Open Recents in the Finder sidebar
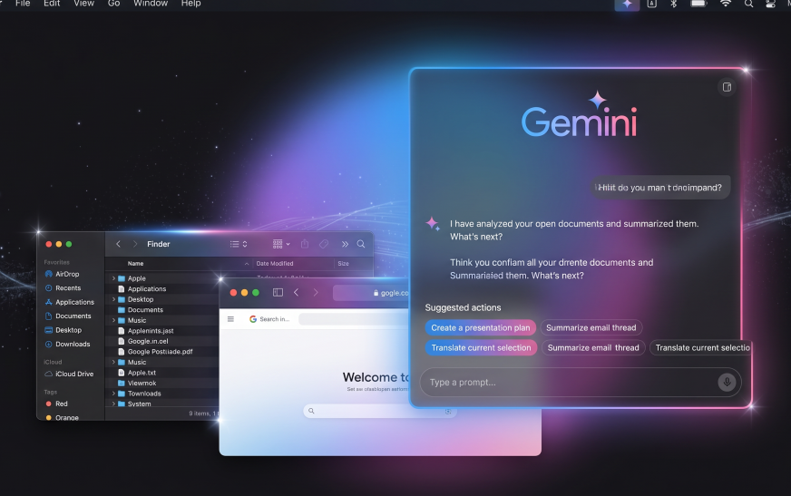Screen dimensions: 791x496 tap(68, 288)
